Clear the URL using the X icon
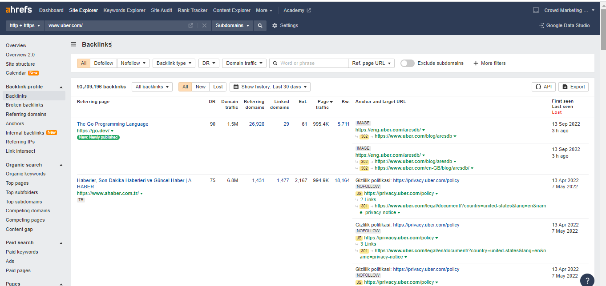This screenshot has height=286, width=606. coord(204,25)
